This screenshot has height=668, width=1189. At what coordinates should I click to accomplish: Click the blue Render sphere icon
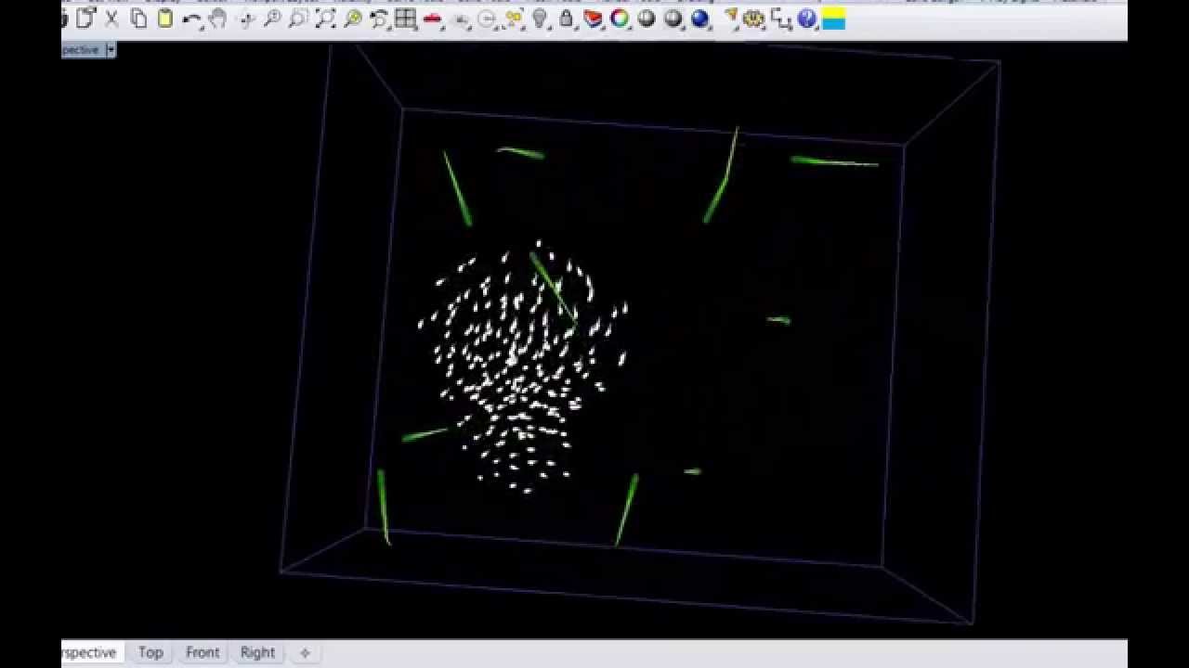click(700, 18)
